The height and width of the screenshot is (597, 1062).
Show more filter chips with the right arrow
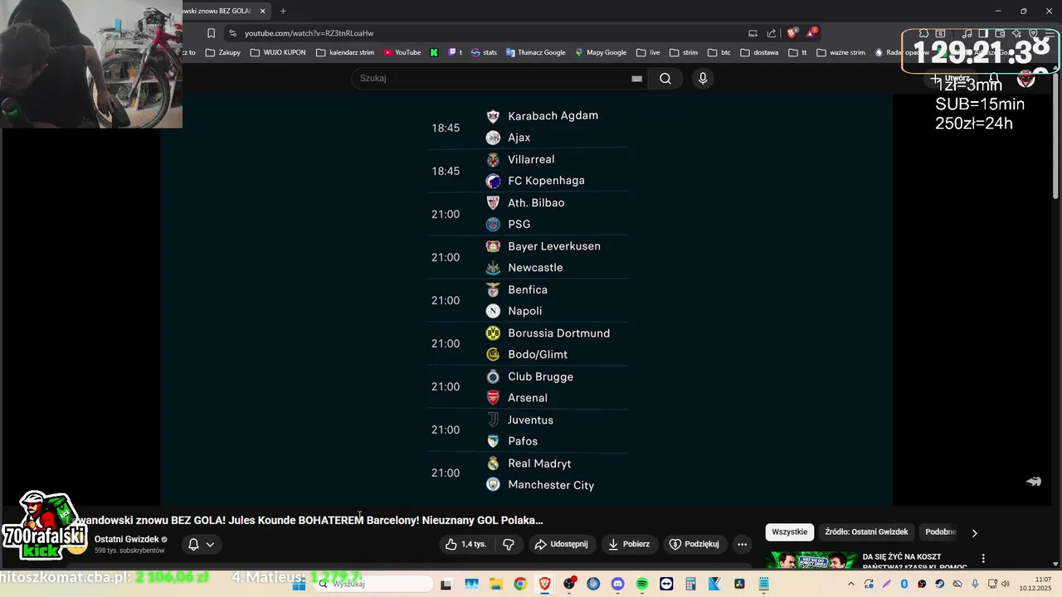click(x=974, y=532)
